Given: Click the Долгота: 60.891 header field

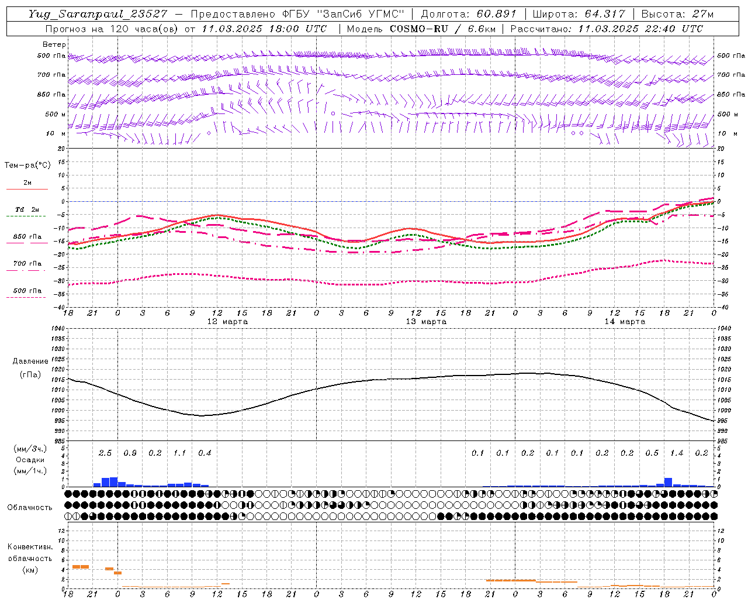Looking at the screenshot, I should (x=469, y=14).
